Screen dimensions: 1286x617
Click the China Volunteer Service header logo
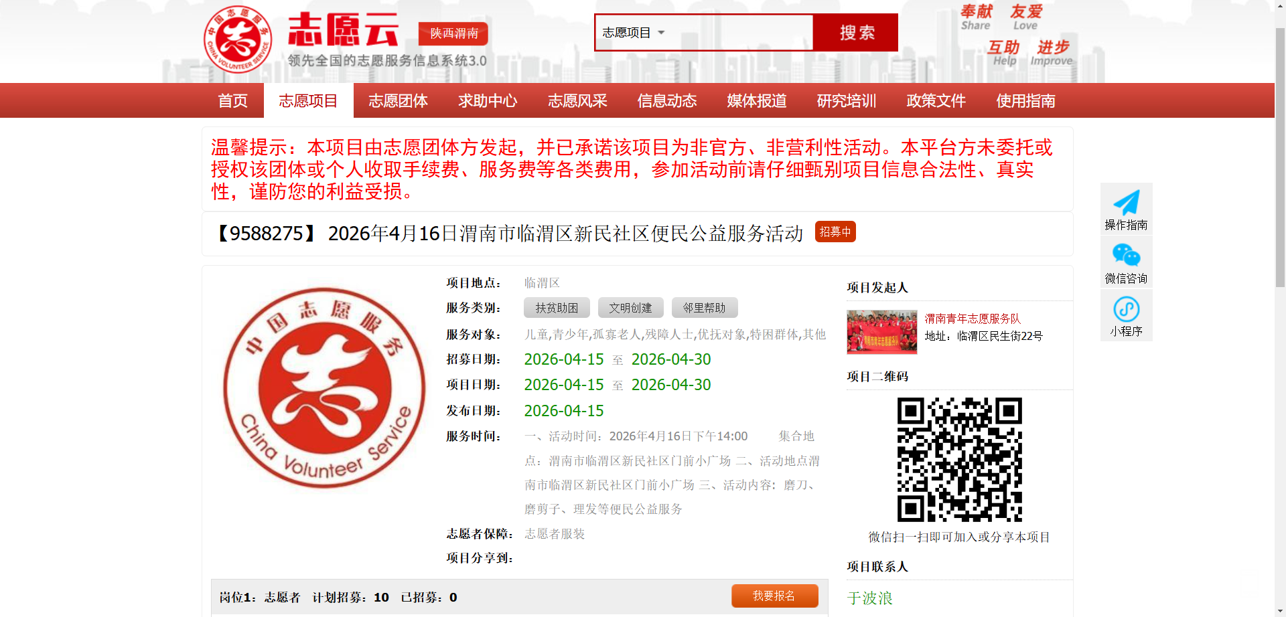pyautogui.click(x=238, y=39)
